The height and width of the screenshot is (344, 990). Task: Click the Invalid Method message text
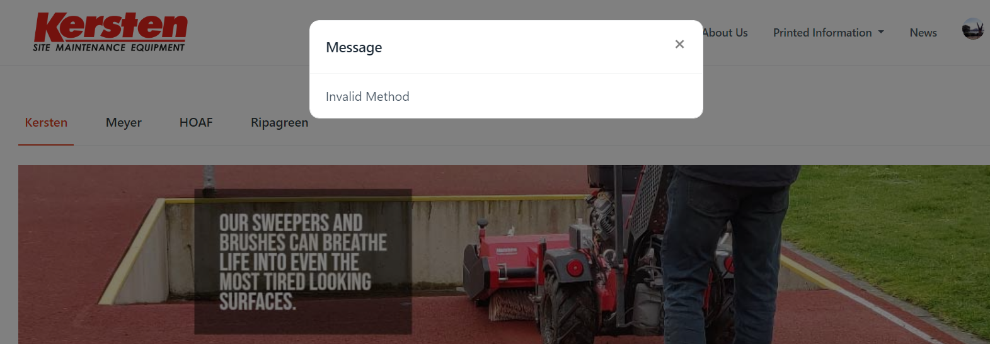367,96
